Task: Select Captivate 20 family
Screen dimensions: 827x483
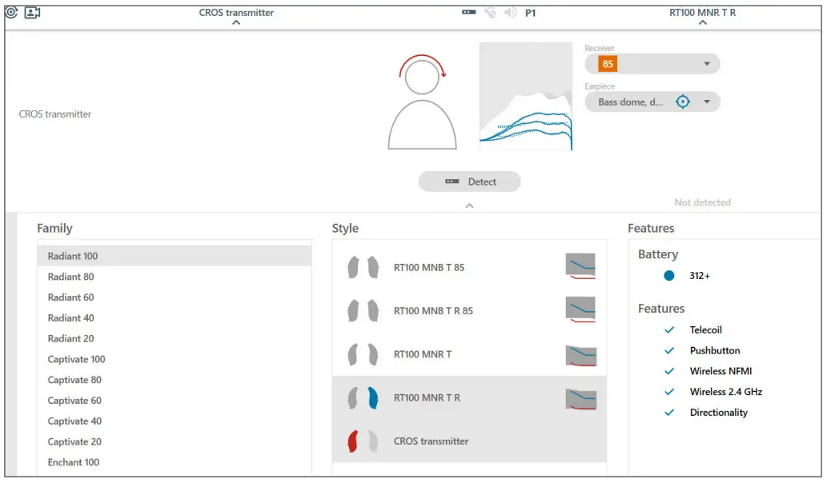Action: coord(175,441)
